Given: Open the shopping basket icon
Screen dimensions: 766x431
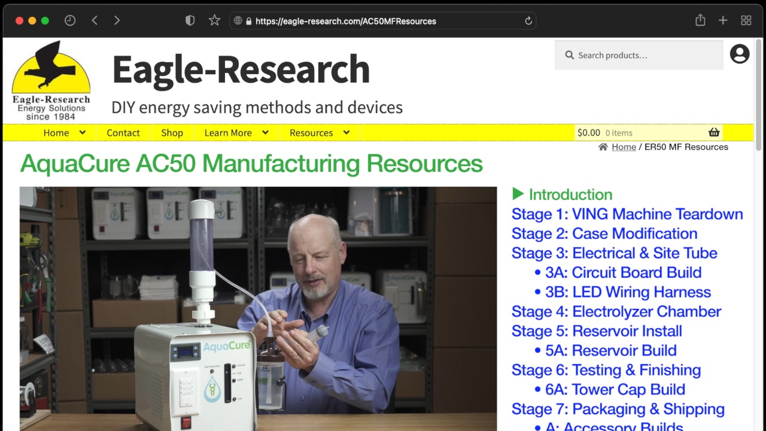Looking at the screenshot, I should coord(714,132).
